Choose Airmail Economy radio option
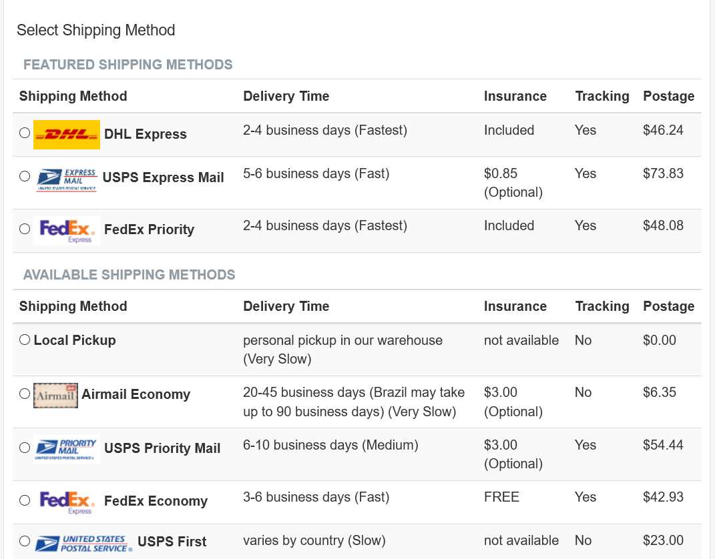The height and width of the screenshot is (559, 715). (25, 394)
